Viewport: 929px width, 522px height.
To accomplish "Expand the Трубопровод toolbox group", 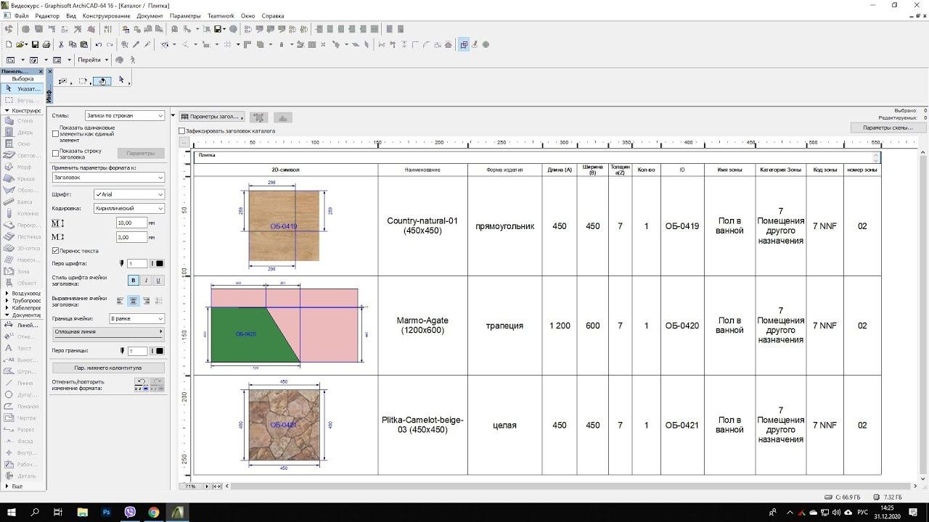I will (7, 301).
